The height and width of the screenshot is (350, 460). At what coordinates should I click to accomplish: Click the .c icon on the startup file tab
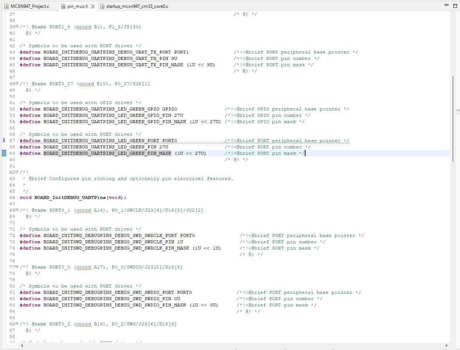pos(102,6)
